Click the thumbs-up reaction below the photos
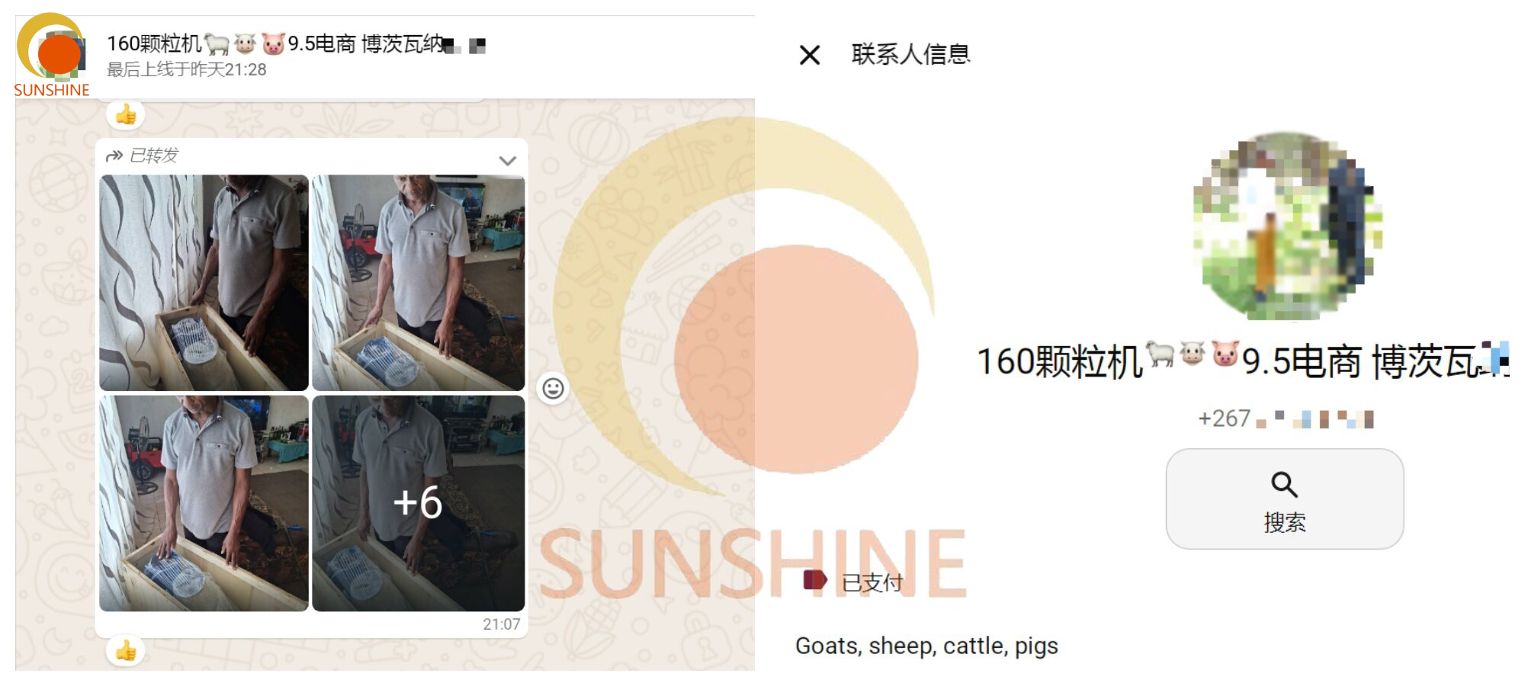This screenshot has height=686, width=1525. coord(126,650)
